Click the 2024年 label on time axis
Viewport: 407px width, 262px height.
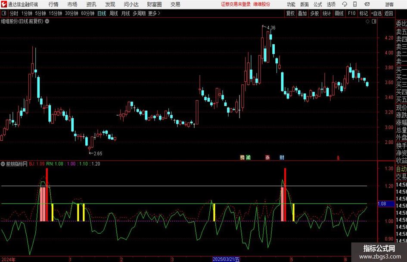(8, 259)
